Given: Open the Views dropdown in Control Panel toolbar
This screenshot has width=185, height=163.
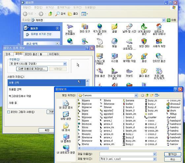Looking at the screenshot, I should coord(85,14).
